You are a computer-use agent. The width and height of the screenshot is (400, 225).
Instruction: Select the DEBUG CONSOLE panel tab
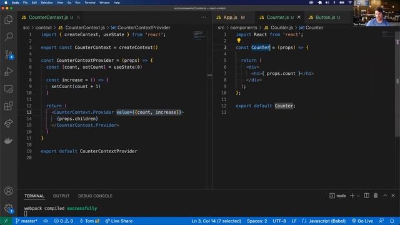(95, 196)
